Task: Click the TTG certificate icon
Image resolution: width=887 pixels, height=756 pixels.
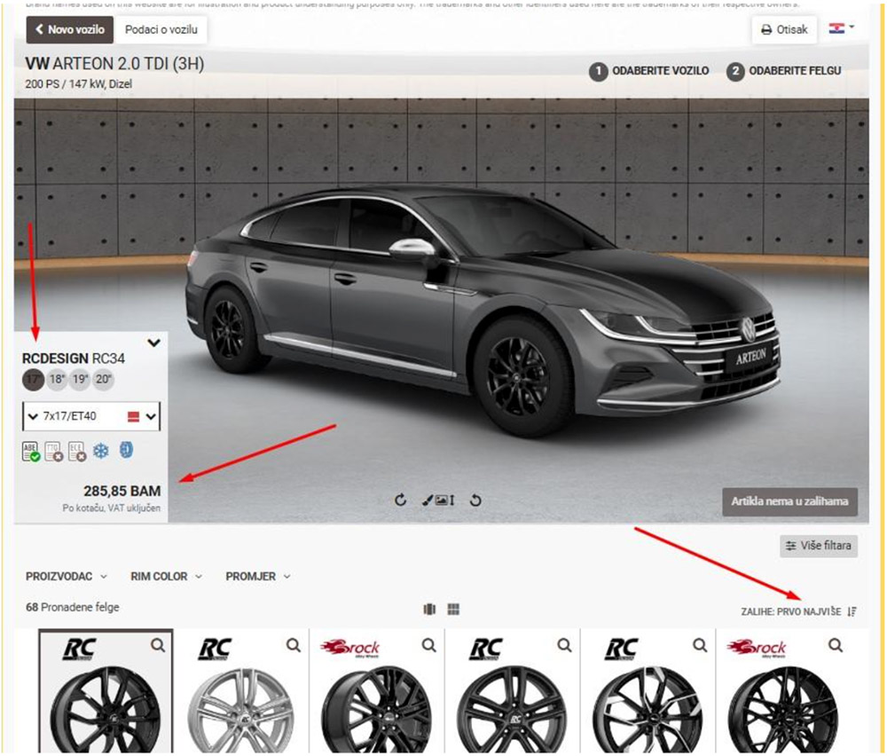Action: coord(54,452)
